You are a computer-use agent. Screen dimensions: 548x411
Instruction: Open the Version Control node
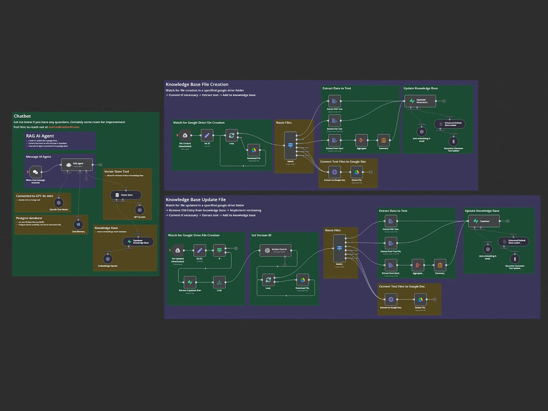(x=276, y=250)
